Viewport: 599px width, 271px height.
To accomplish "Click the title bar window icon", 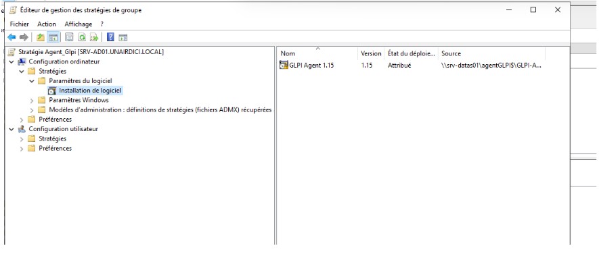I will pyautogui.click(x=13, y=10).
